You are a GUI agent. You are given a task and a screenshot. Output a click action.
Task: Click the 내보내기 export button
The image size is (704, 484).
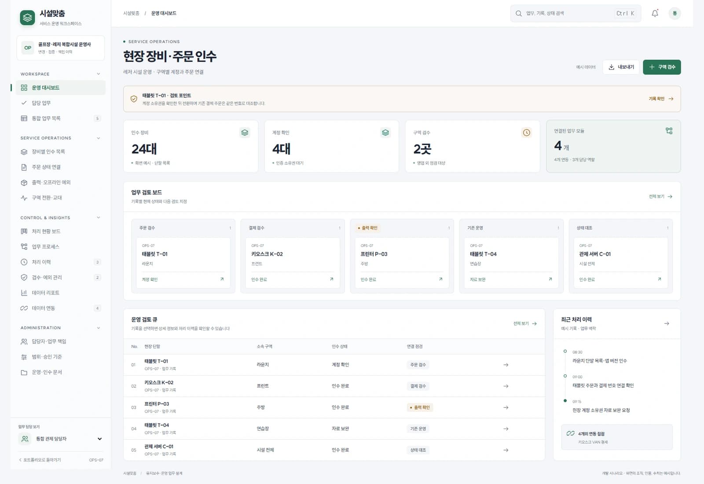pos(621,67)
